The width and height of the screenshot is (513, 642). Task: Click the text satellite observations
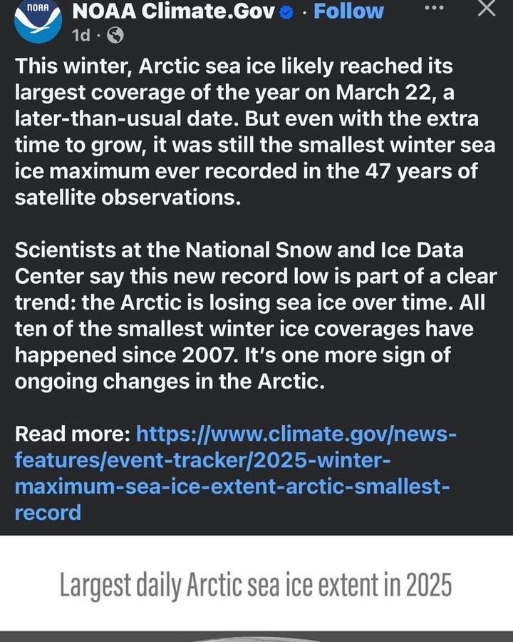tap(128, 198)
